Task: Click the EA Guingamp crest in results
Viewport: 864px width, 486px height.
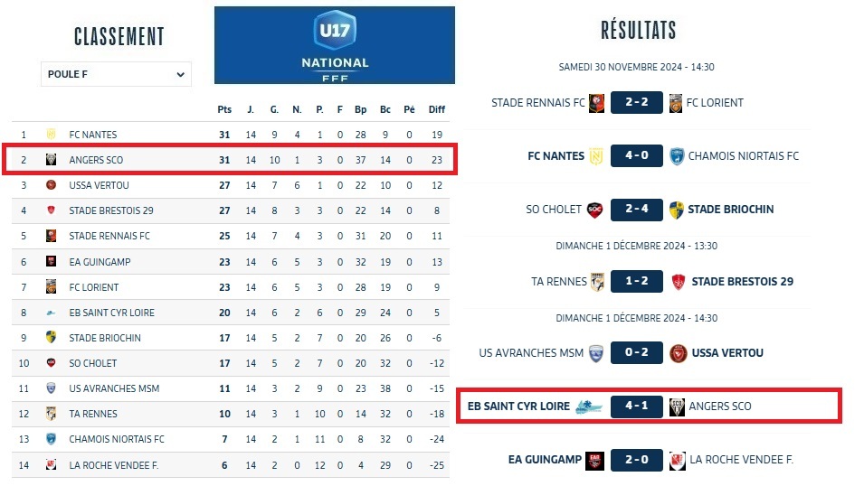Action: 594,460
